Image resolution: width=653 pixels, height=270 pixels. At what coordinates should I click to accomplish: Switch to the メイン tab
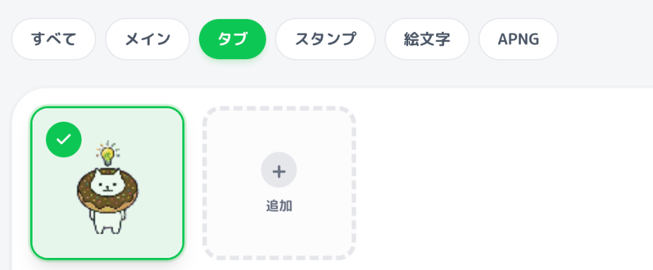click(x=147, y=39)
